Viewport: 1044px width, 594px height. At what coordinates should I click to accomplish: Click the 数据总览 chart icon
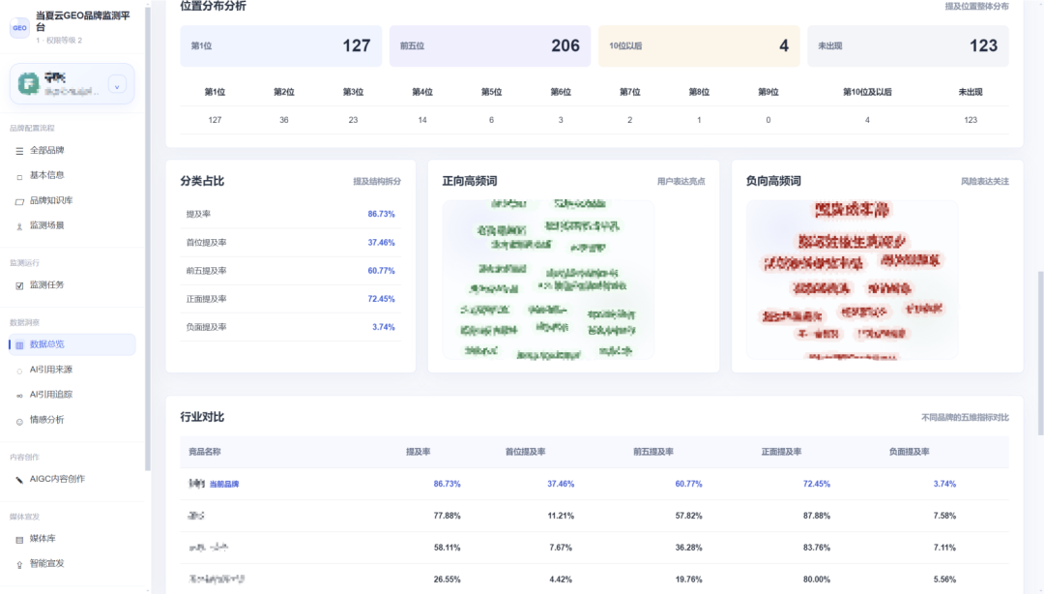[x=19, y=344]
